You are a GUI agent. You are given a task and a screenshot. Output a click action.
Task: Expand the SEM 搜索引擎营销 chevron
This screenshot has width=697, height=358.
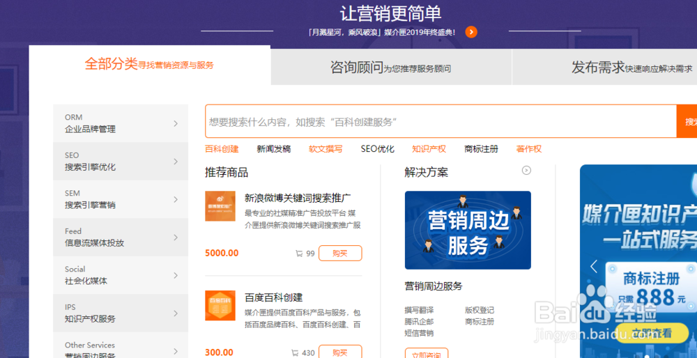coord(176,199)
